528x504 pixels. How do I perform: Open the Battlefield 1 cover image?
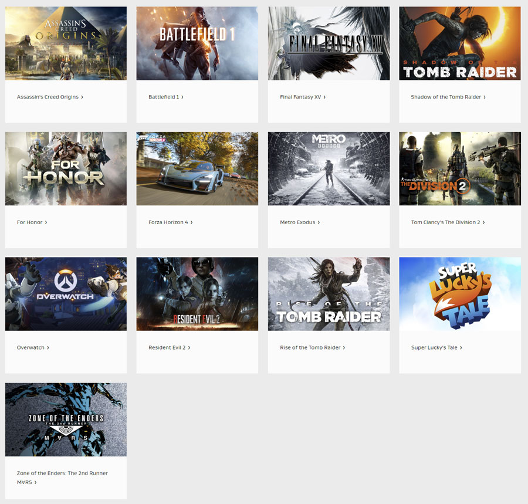pyautogui.click(x=197, y=43)
